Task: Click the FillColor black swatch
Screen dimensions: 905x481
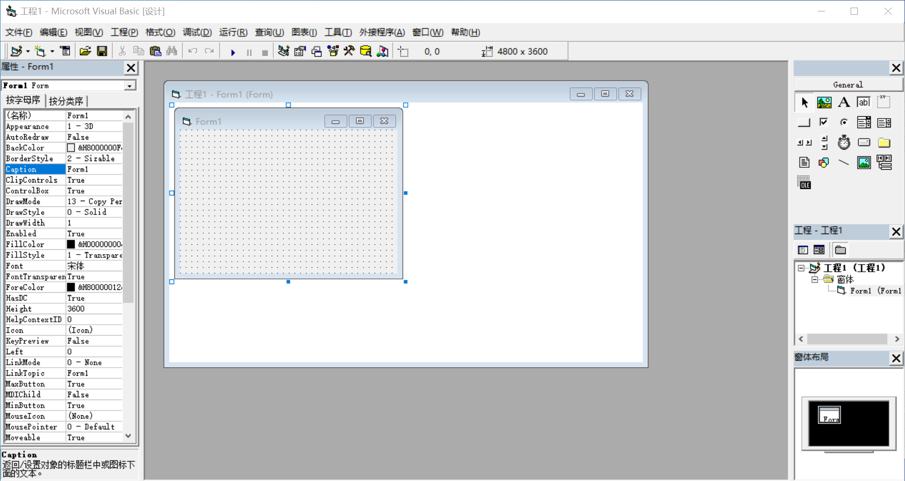Action: coord(71,245)
